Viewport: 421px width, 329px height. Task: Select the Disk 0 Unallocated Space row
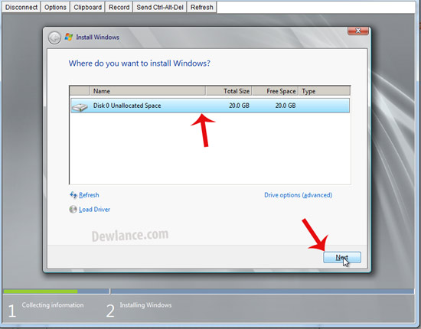[x=210, y=106]
